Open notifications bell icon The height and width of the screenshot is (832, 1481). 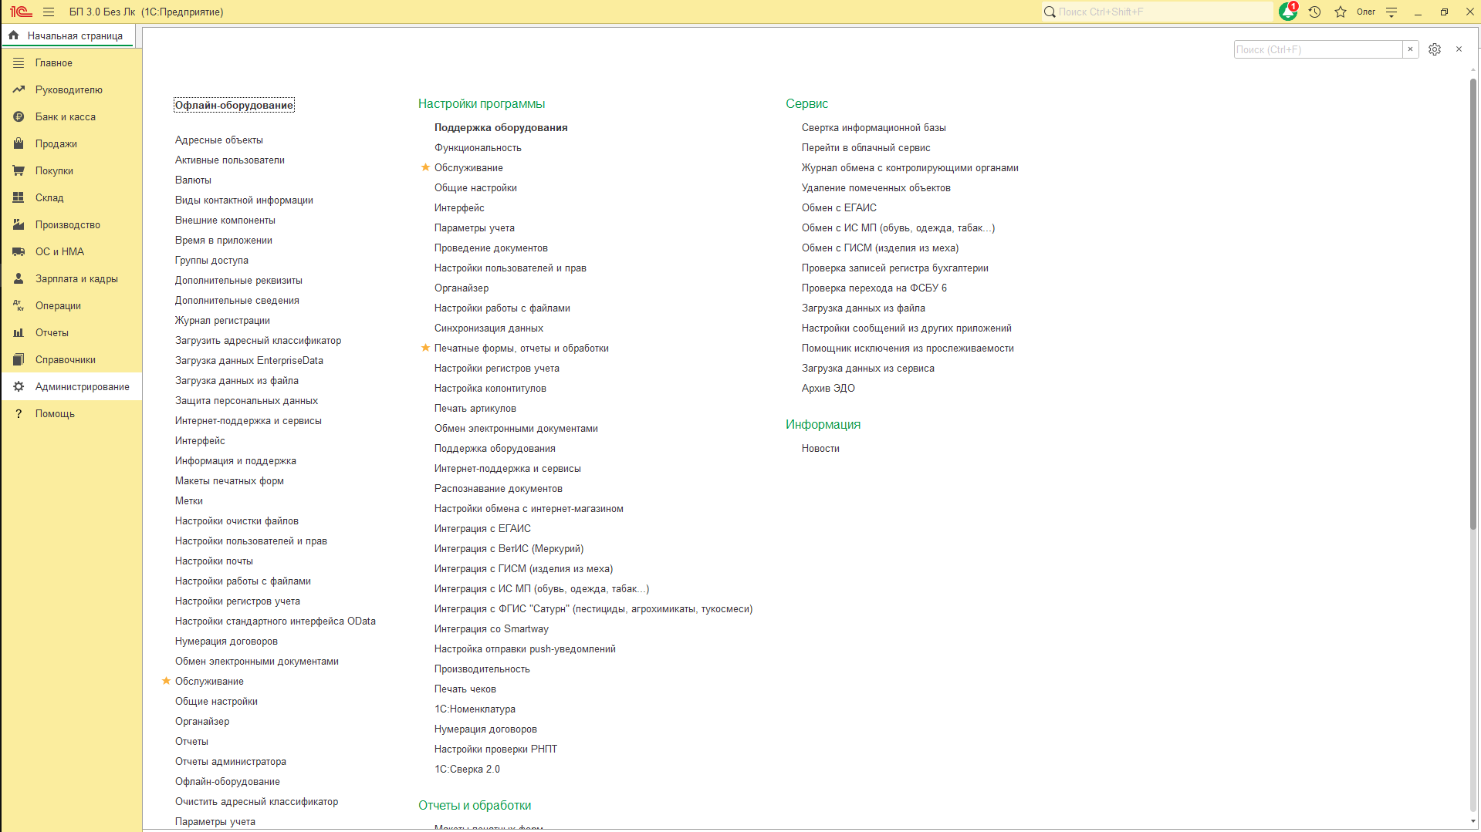1287,12
